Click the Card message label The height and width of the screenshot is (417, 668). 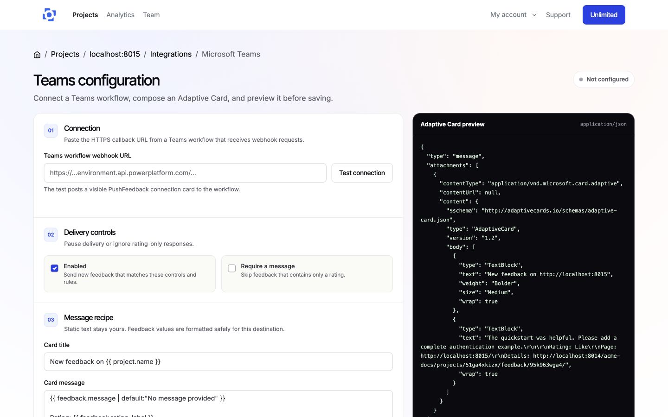[x=64, y=383]
